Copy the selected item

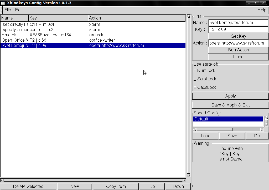(x=116, y=186)
